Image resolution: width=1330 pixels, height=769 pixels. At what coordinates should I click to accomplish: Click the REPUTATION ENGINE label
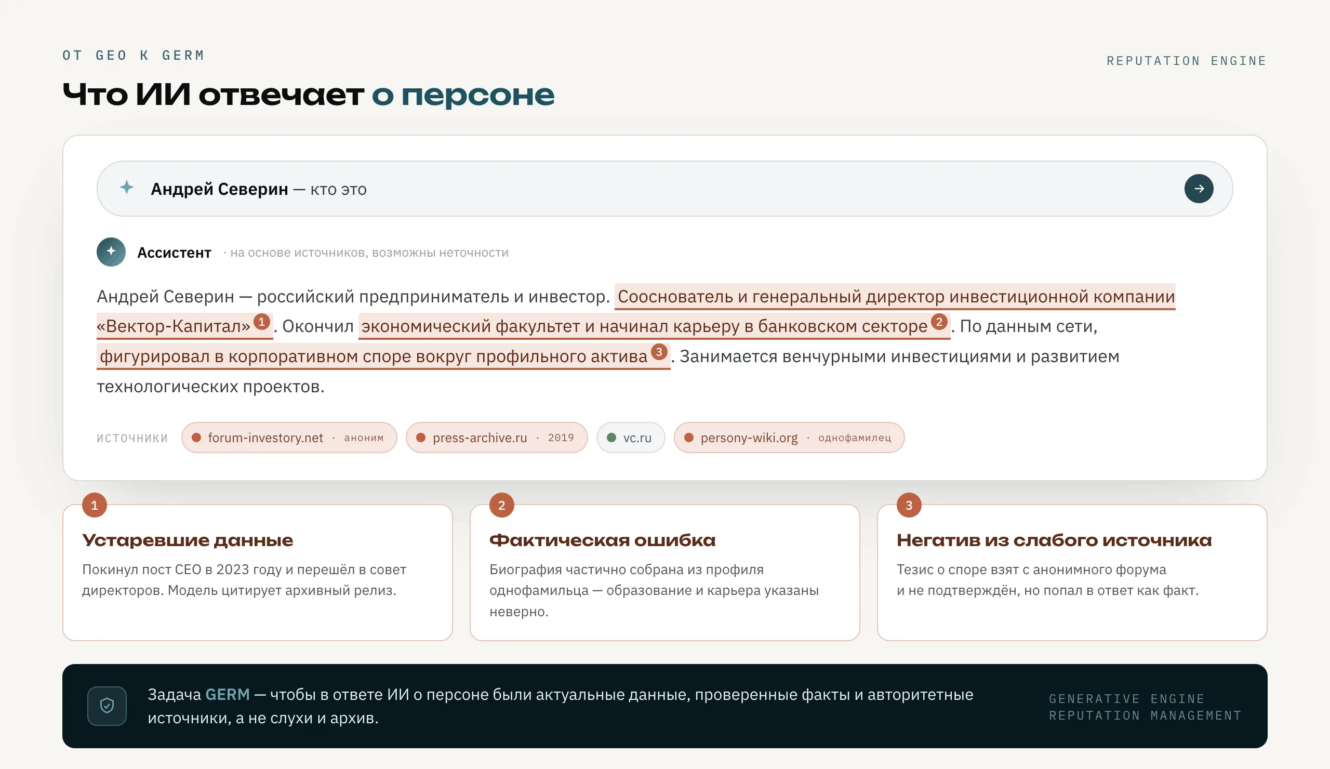[1187, 61]
